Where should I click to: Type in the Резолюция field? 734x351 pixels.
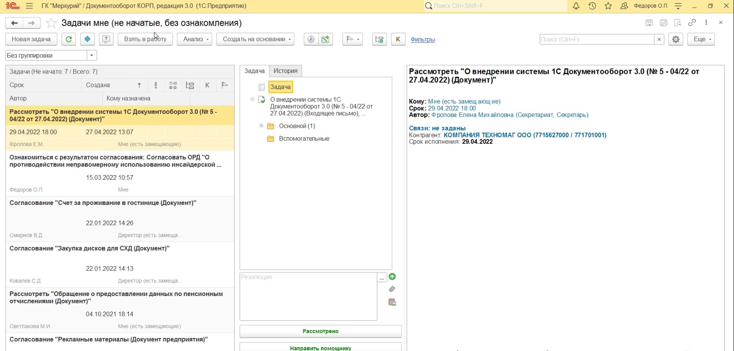pos(308,296)
